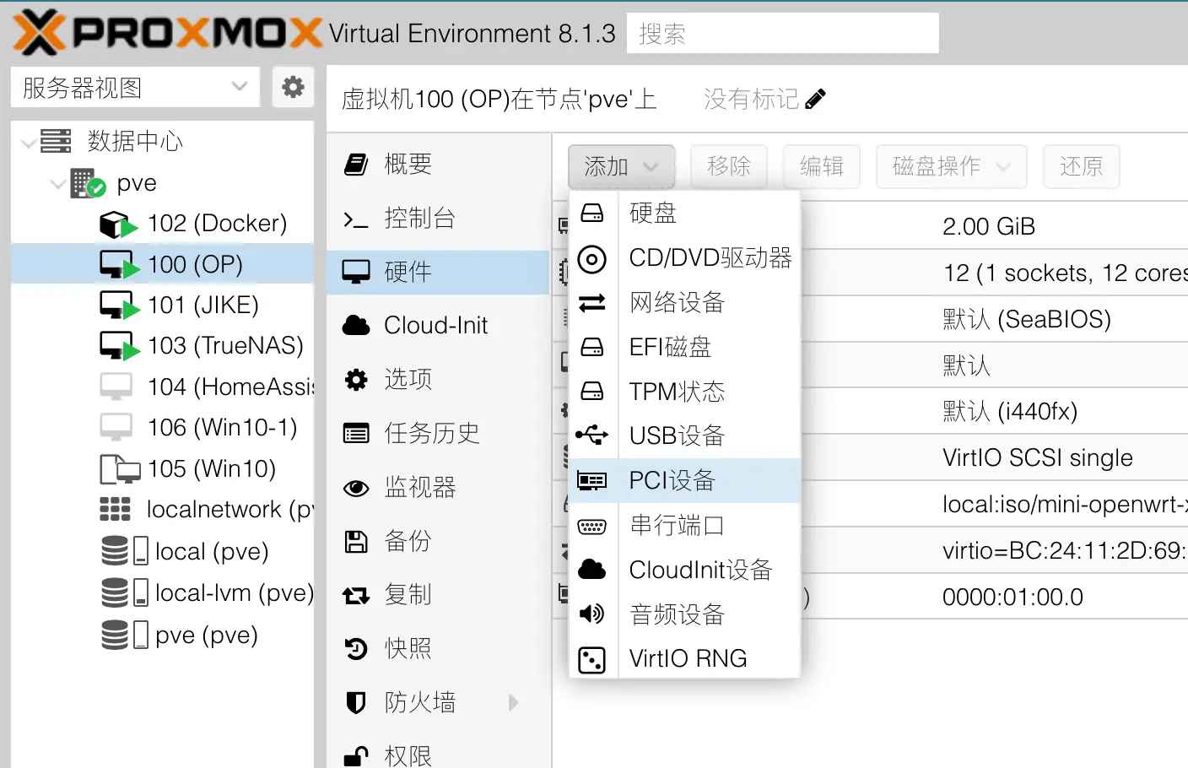Open the 硬件 hardware tab
Screen dimensions: 1188x768
(x=438, y=272)
